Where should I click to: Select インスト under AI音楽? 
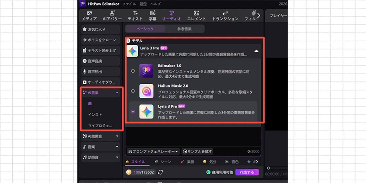point(95,115)
